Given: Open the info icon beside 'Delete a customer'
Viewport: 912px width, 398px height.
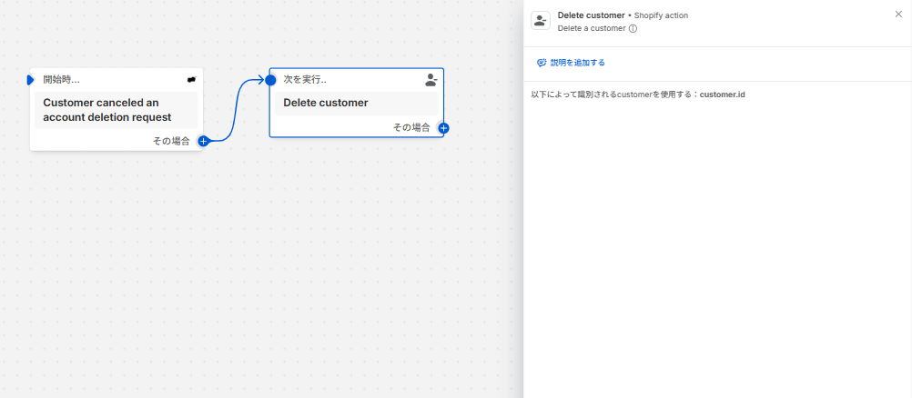Looking at the screenshot, I should coord(633,28).
